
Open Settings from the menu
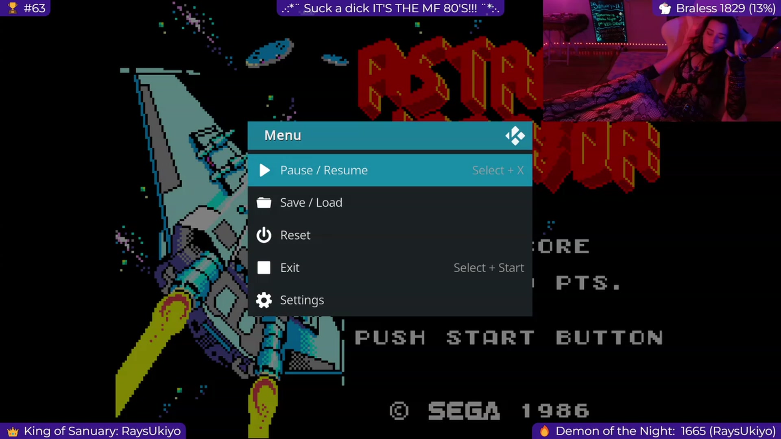point(390,300)
